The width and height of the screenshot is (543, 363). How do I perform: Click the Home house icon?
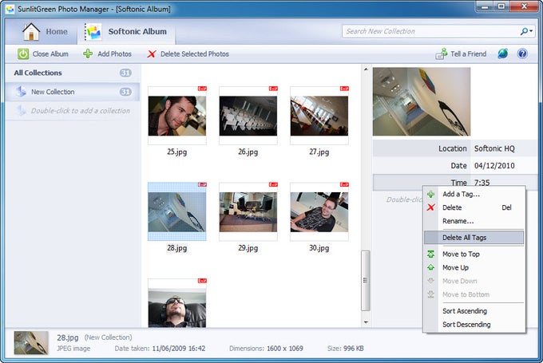[x=31, y=32]
